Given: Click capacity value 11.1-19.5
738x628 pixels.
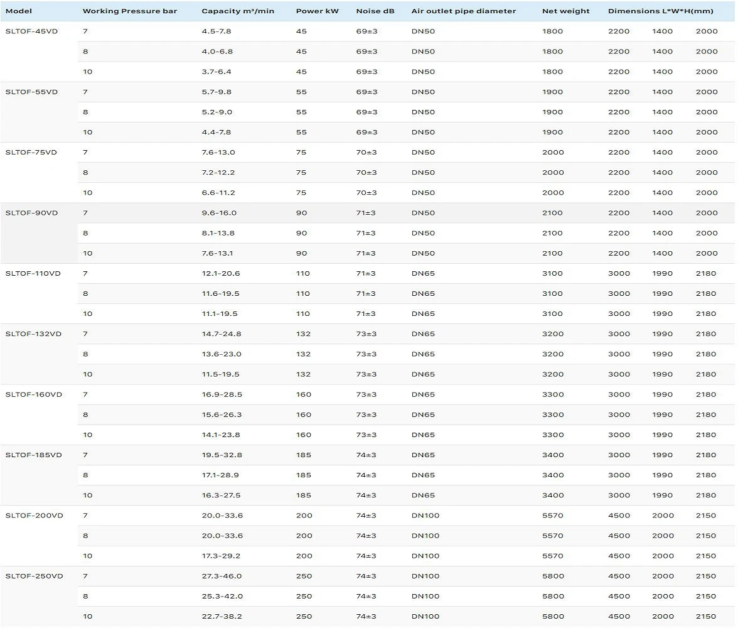Looking at the screenshot, I should [x=220, y=314].
